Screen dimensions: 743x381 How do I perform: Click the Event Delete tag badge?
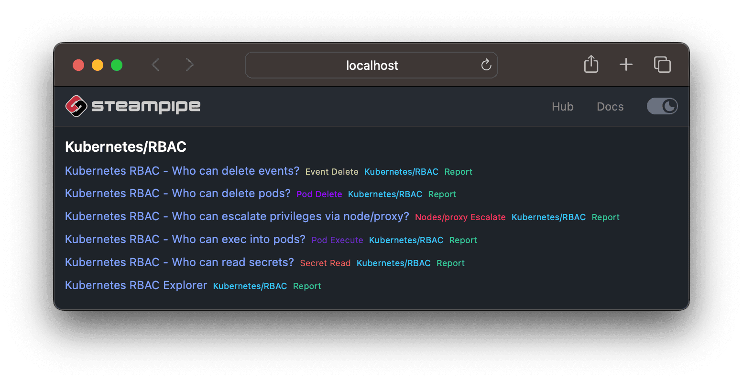click(x=331, y=171)
